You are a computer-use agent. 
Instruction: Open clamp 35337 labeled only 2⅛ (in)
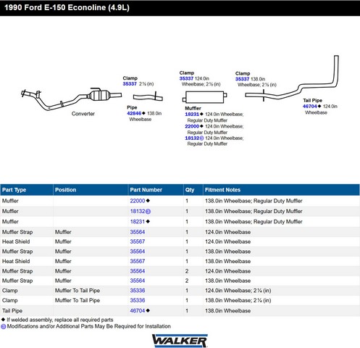click(x=130, y=84)
